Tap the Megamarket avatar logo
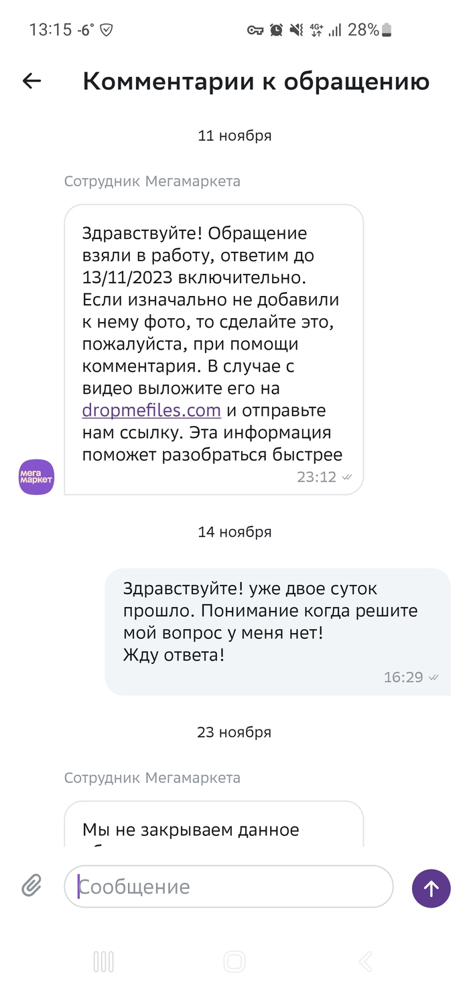 [x=36, y=477]
